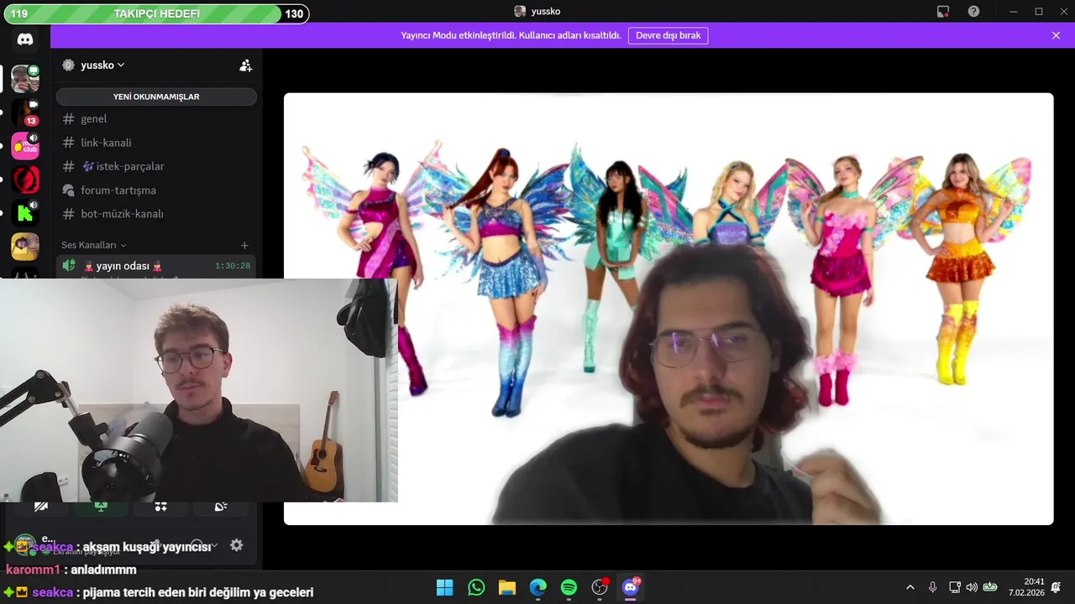Open the notification bell in the taskbar

point(1056,587)
